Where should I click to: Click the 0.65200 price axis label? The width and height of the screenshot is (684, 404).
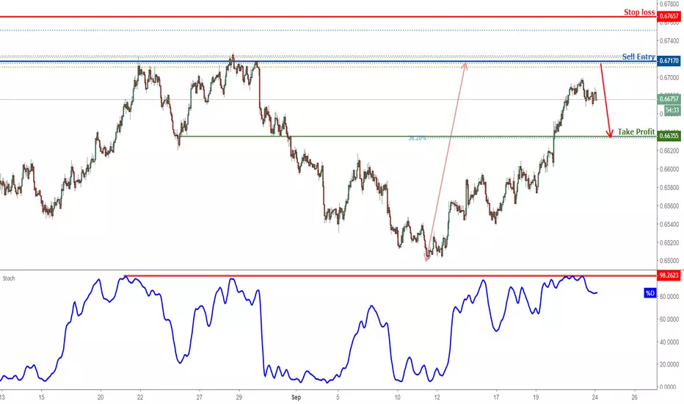point(669,242)
